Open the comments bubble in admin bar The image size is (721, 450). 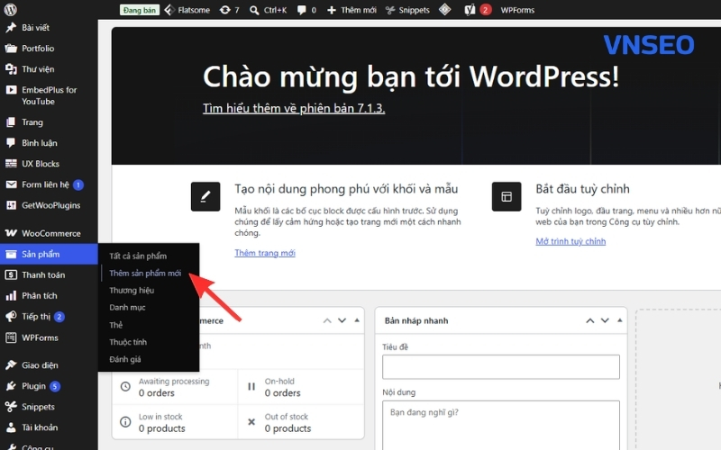pyautogui.click(x=306, y=10)
